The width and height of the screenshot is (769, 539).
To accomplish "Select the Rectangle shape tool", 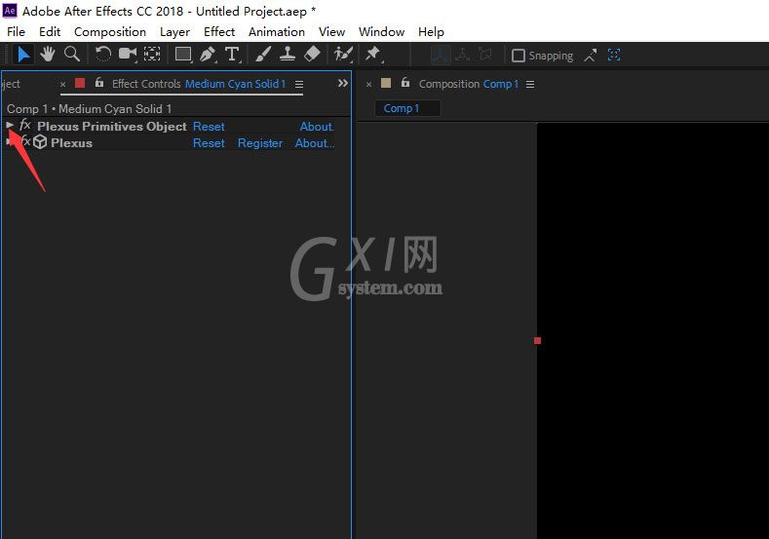I will (183, 55).
